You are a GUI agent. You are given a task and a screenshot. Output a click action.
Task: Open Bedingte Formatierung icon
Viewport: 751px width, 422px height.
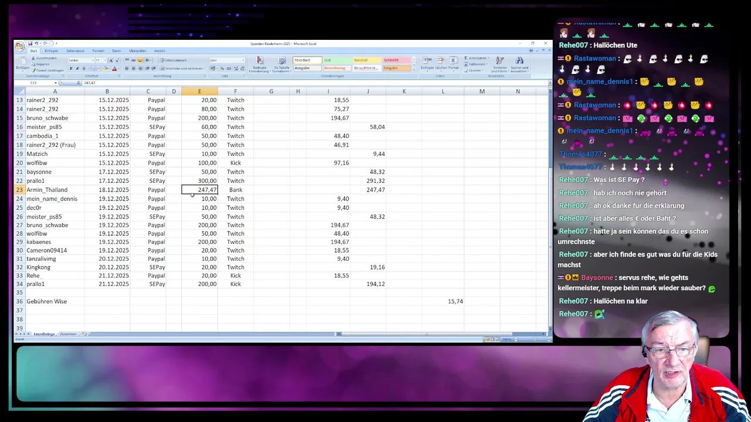click(259, 60)
